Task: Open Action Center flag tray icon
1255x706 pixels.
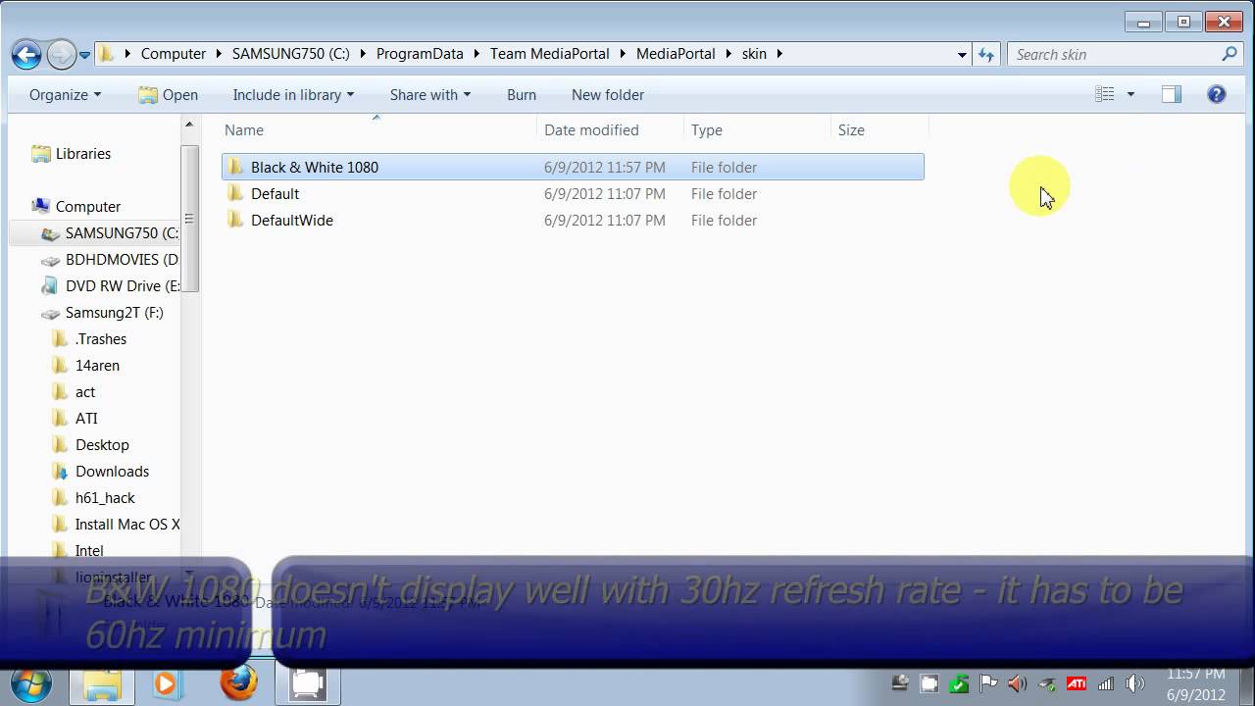Action: pos(988,683)
